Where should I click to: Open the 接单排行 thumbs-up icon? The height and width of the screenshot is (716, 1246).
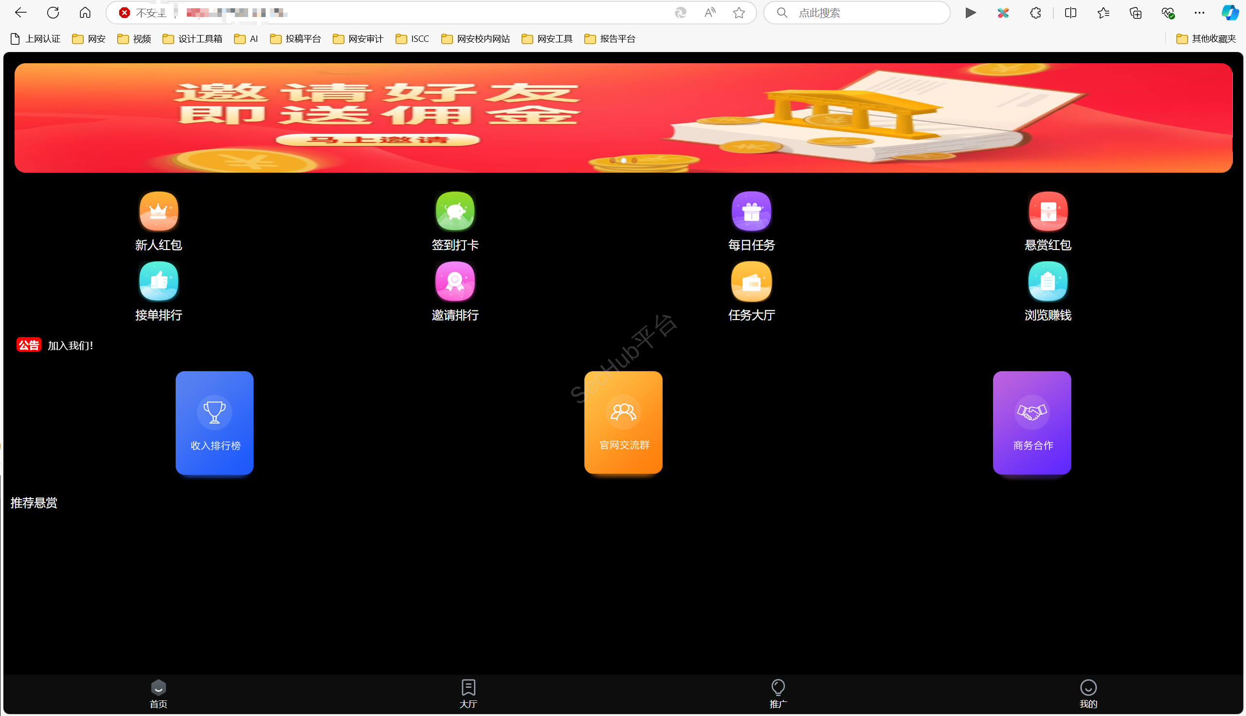click(x=158, y=281)
